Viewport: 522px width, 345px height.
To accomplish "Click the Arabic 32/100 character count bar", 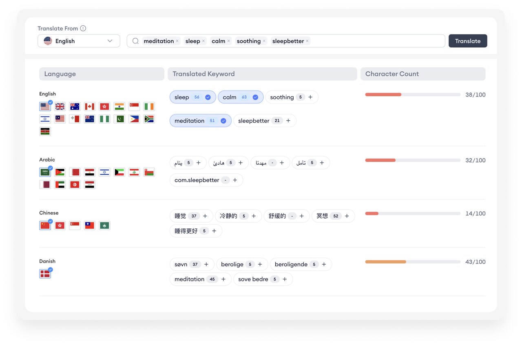I will [413, 160].
